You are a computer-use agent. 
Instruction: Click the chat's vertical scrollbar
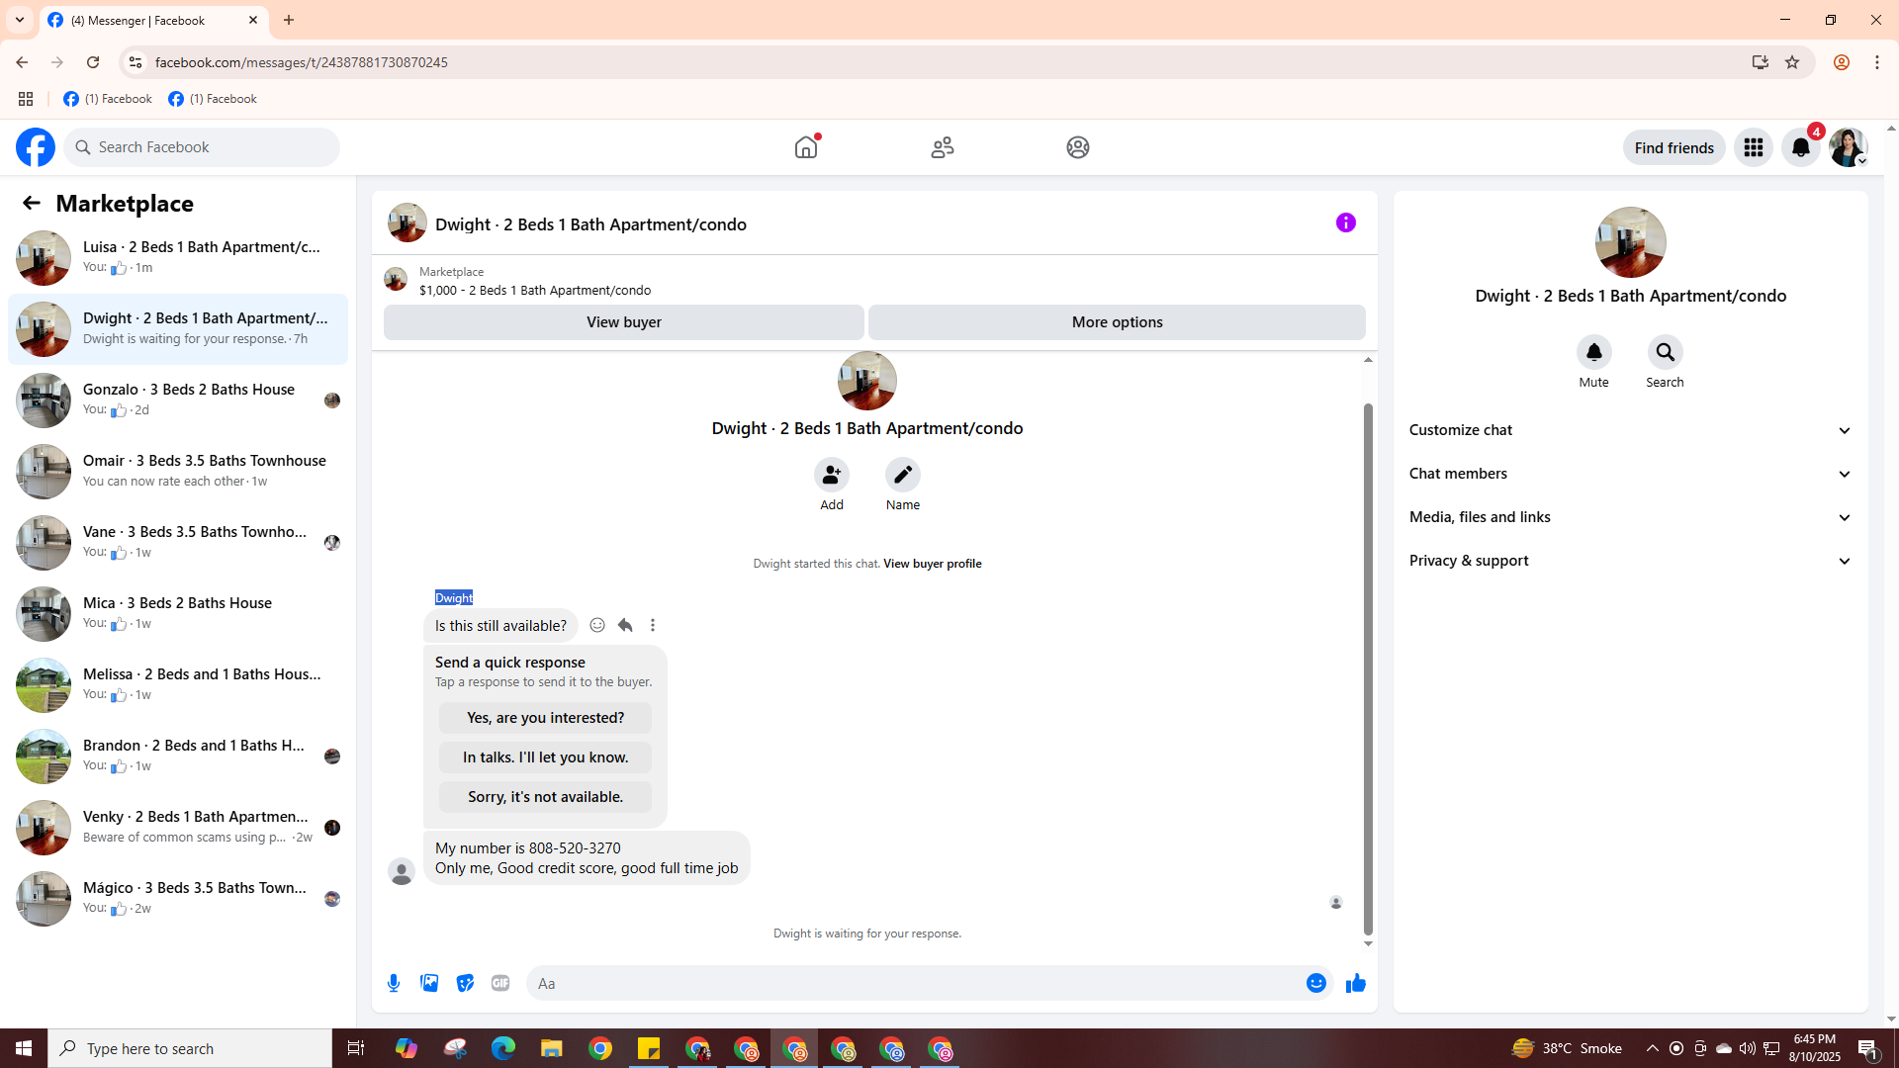tap(1368, 667)
